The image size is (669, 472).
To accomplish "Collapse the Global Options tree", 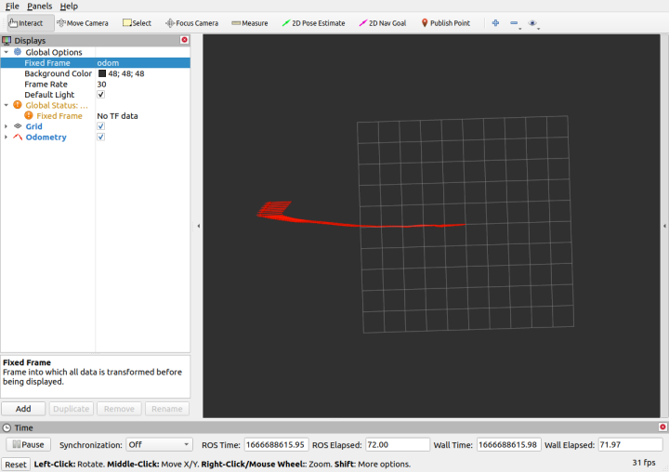I will (x=6, y=52).
